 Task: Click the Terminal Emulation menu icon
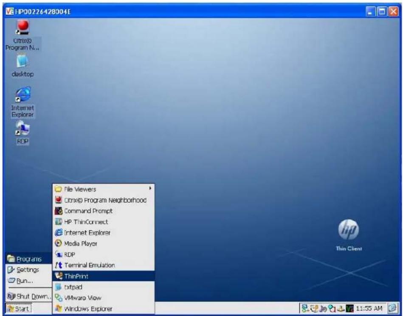[59, 265]
